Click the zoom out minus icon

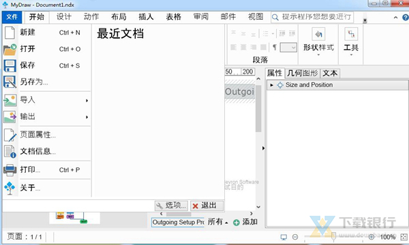click(295, 237)
